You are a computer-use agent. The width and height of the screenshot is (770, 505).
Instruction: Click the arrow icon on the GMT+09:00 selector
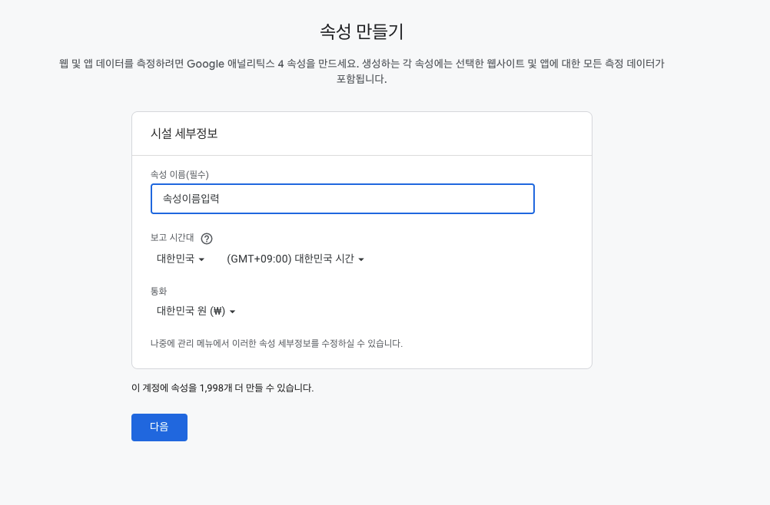361,259
